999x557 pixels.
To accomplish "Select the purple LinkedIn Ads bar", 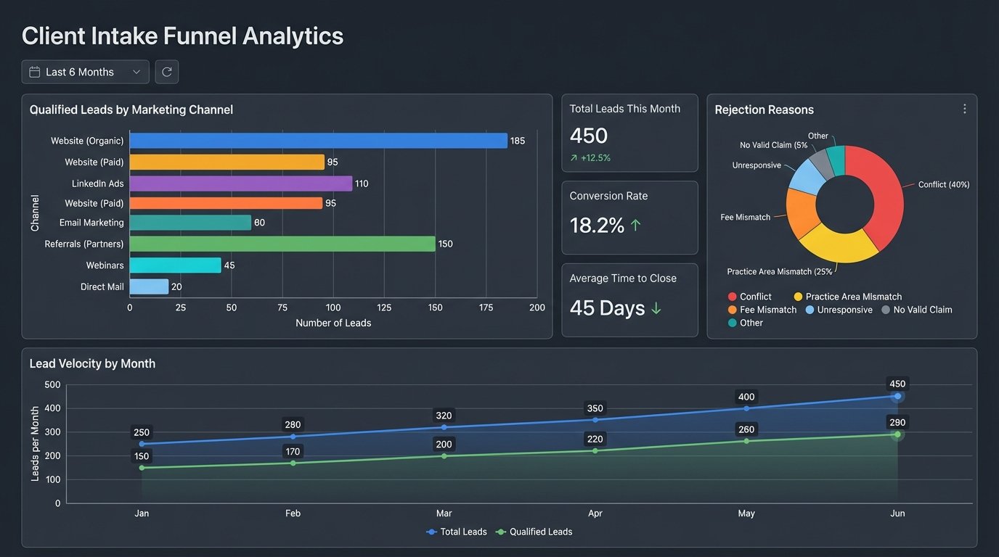I will click(240, 183).
